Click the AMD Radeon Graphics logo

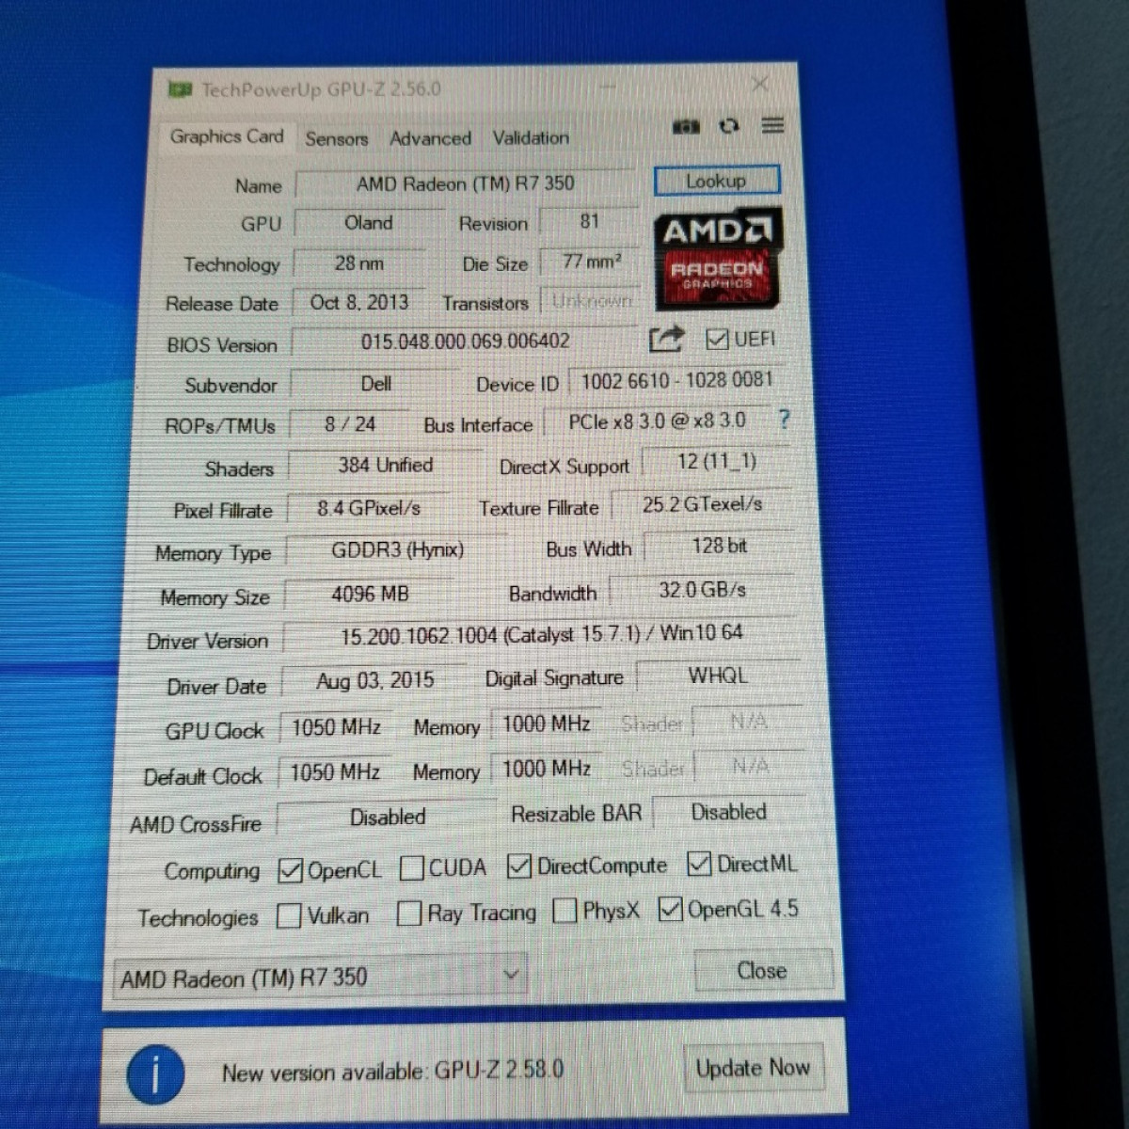[x=717, y=260]
